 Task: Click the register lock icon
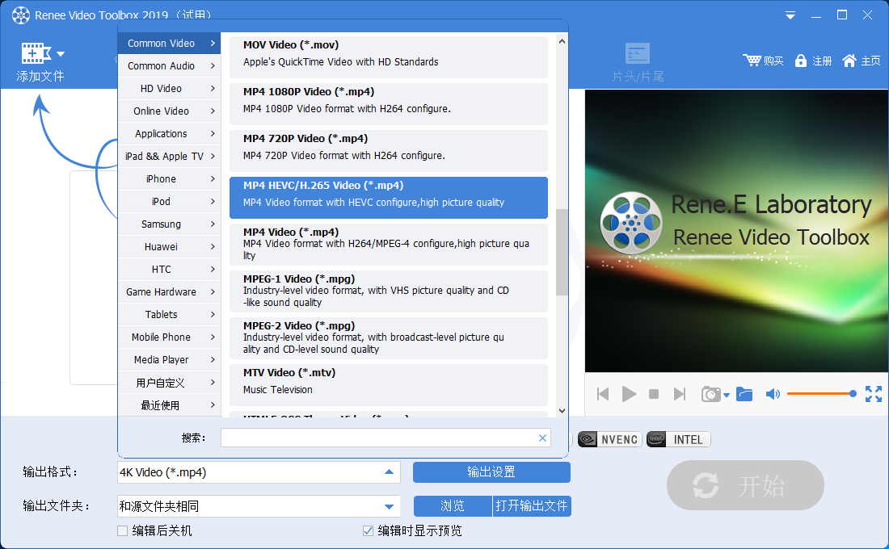tap(801, 61)
